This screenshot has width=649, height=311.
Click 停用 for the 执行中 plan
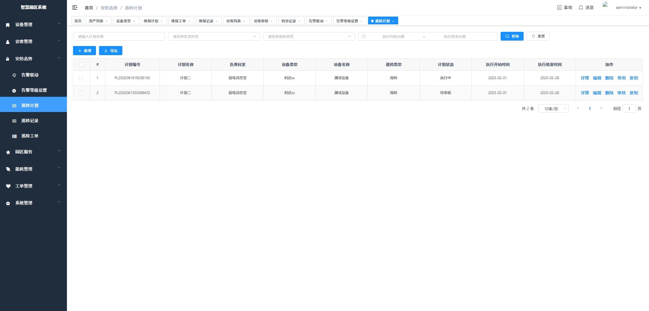tap(621, 78)
